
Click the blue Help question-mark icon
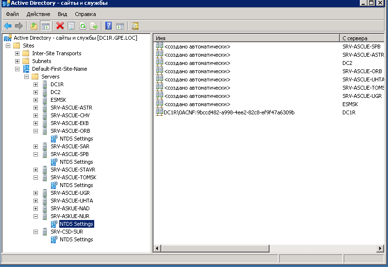(108, 26)
